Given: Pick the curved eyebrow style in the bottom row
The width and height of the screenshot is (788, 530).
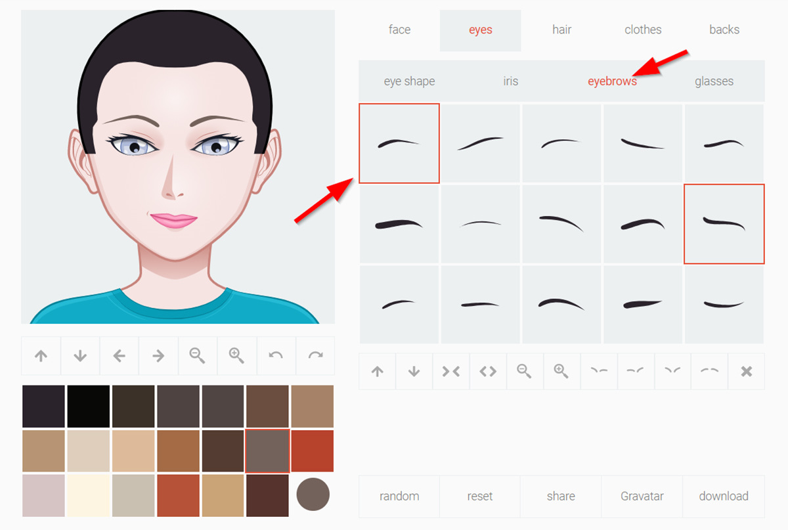Looking at the screenshot, I should pyautogui.click(x=561, y=304).
